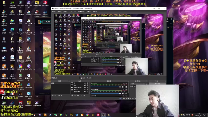Image resolution: width=208 pixels, height=117 pixels.
Task: Pop out the scenes dock using its header icon
Action: click(69, 81)
